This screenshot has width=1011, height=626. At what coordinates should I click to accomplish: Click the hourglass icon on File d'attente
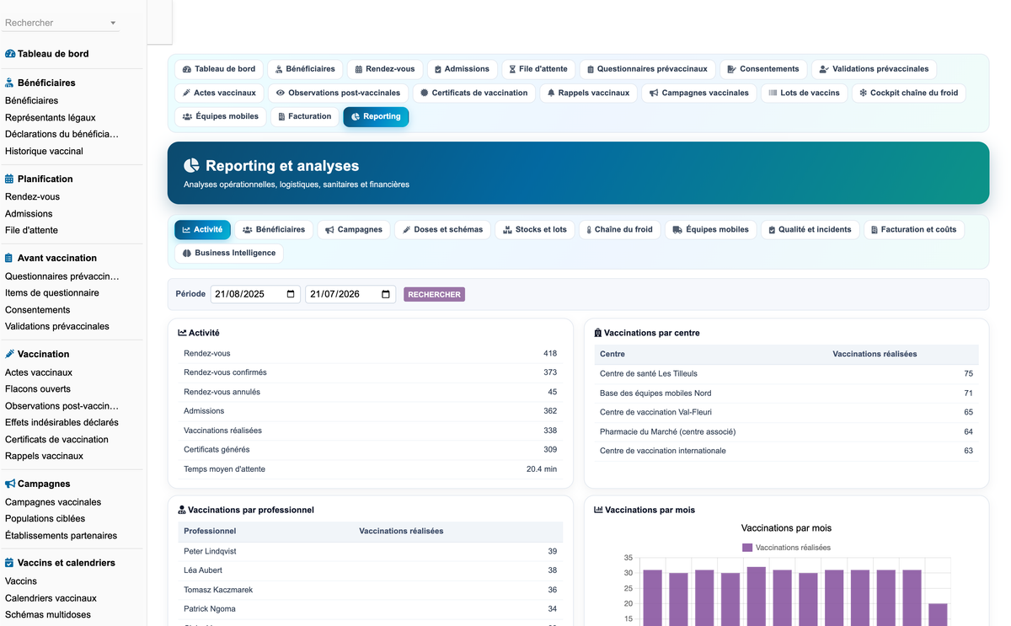point(512,69)
